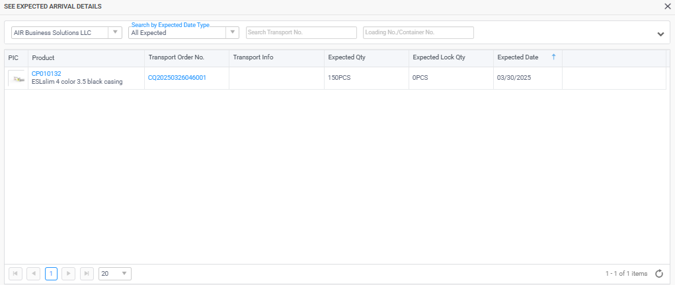Click the Transport Order No. column header

(x=177, y=57)
